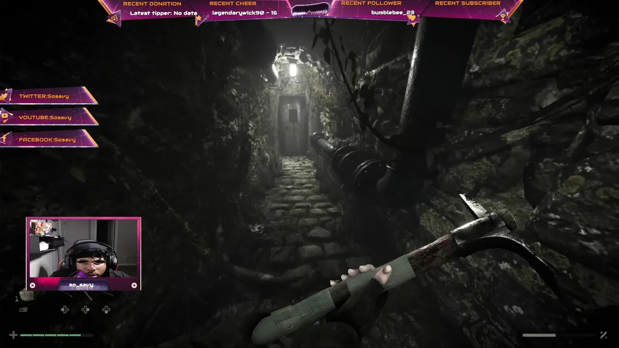Click the RECENT FOLLOWER header
This screenshot has width=619, height=348.
371,3
